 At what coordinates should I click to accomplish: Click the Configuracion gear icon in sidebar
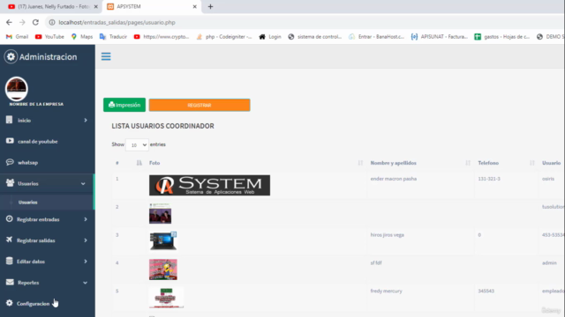pos(10,303)
